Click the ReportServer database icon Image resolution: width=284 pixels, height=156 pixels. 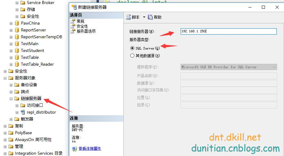click(x=17, y=30)
